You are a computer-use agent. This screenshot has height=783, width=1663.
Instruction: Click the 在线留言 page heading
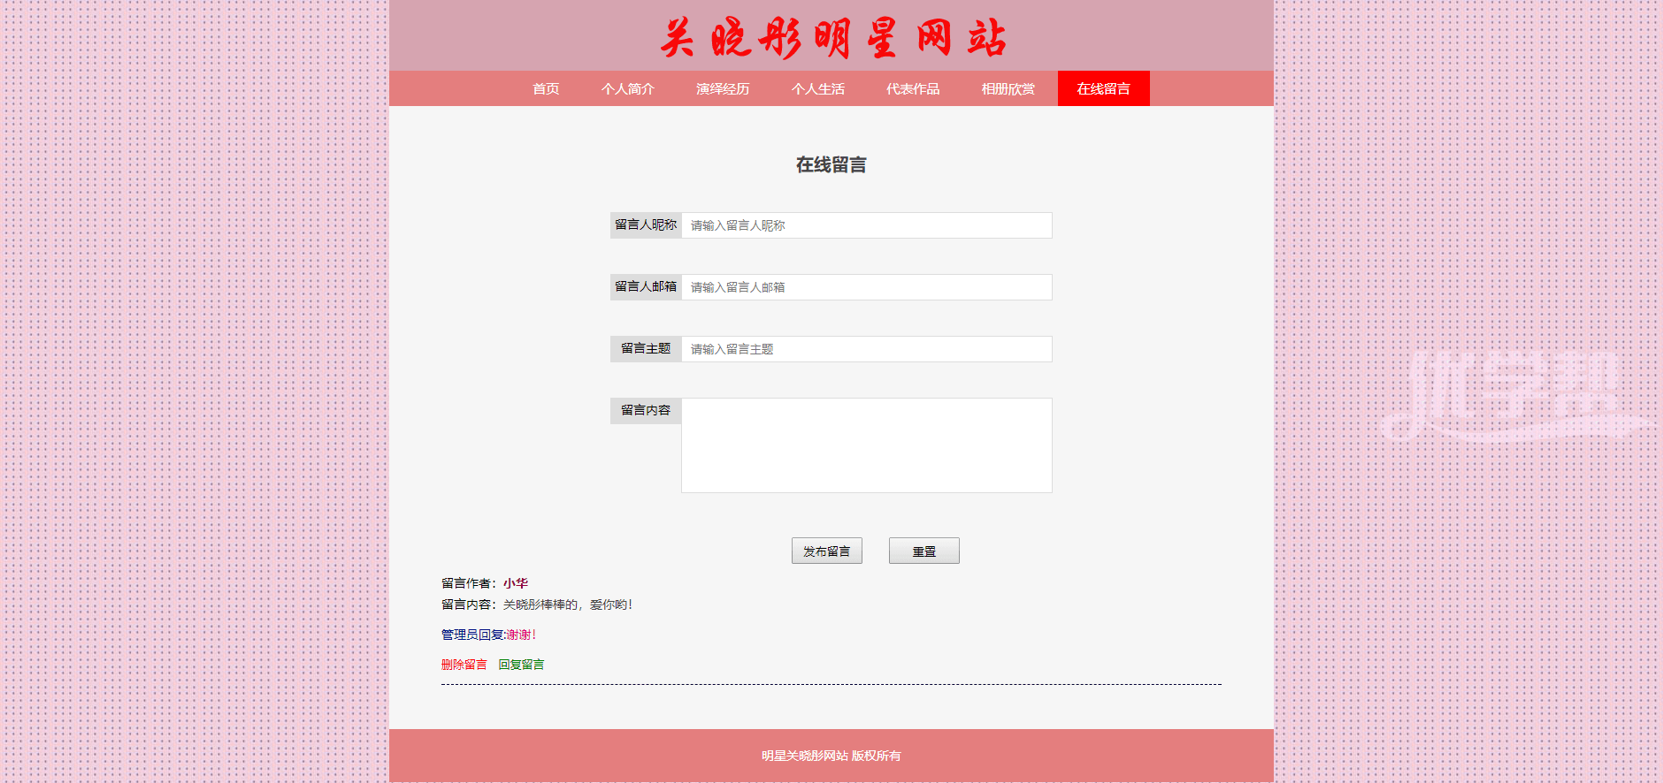(x=831, y=164)
